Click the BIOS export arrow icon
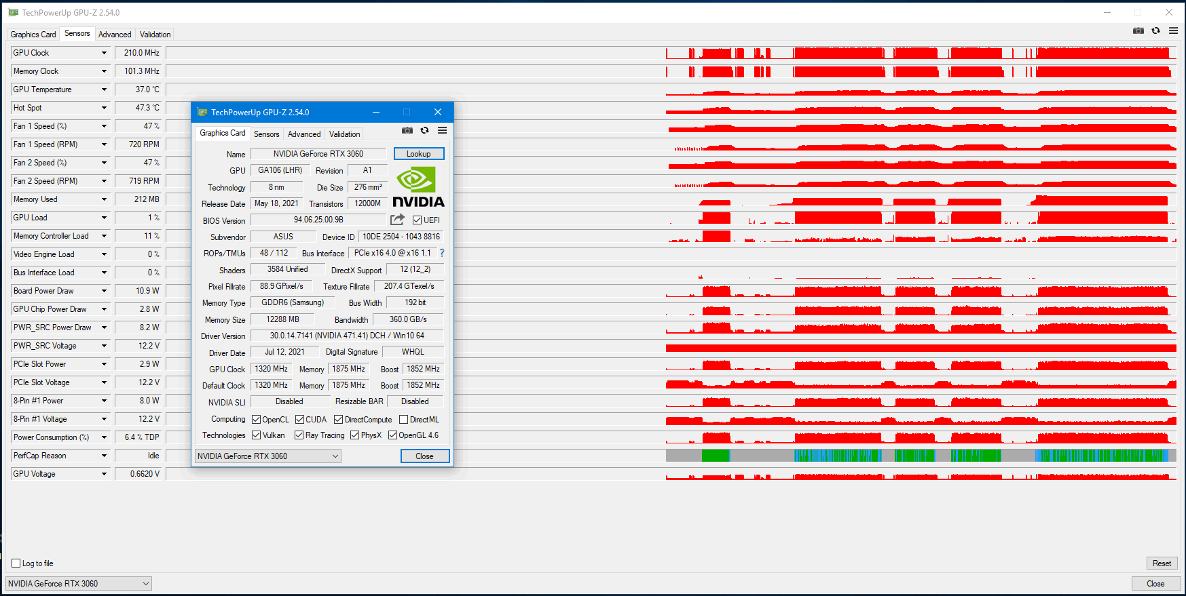This screenshot has width=1186, height=596. click(x=398, y=220)
